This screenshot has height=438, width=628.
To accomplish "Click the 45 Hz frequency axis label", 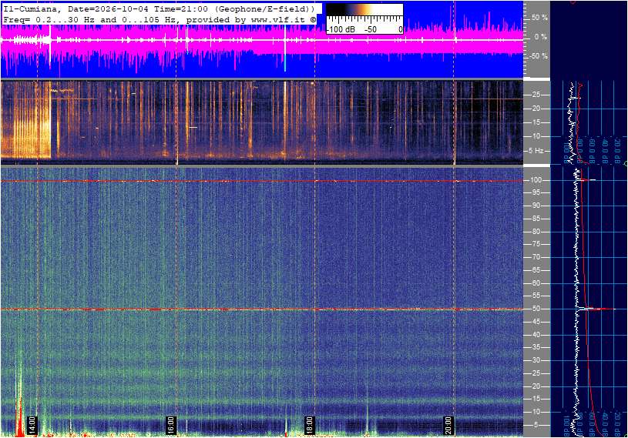I will point(536,322).
